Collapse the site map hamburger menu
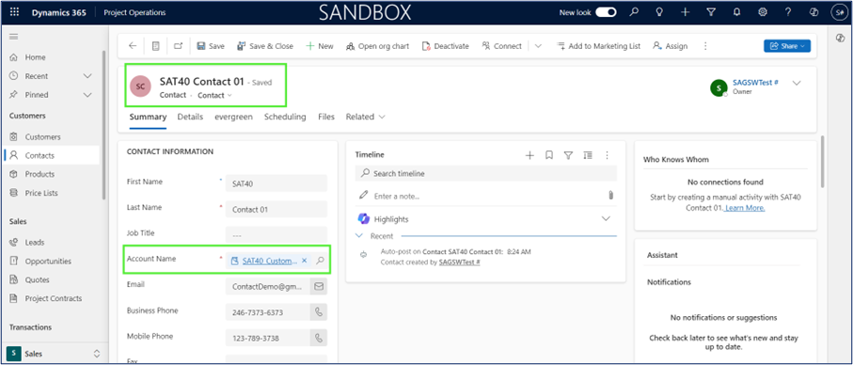Image resolution: width=853 pixels, height=365 pixels. point(13,37)
